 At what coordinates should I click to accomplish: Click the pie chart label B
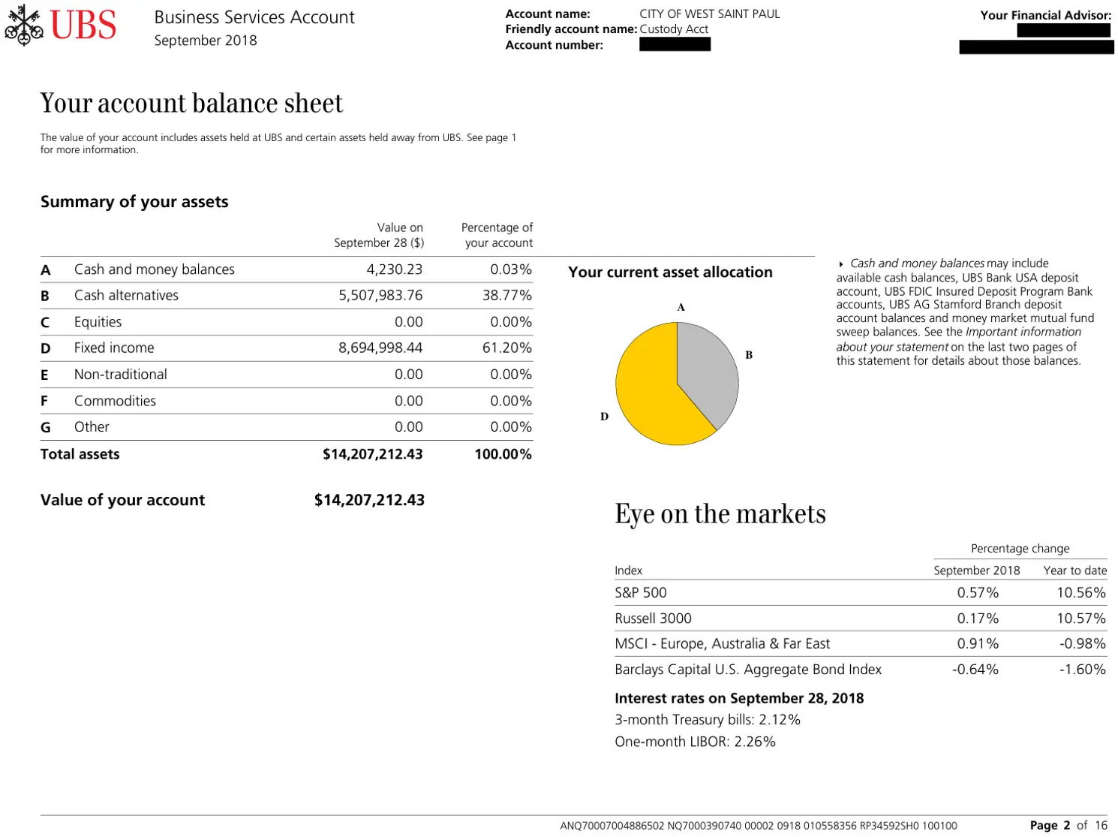749,355
